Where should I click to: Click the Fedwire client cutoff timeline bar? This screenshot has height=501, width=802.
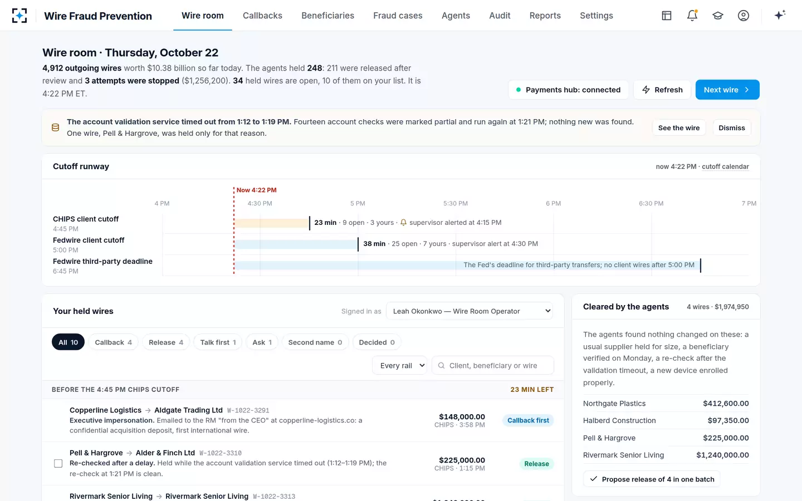coord(296,244)
